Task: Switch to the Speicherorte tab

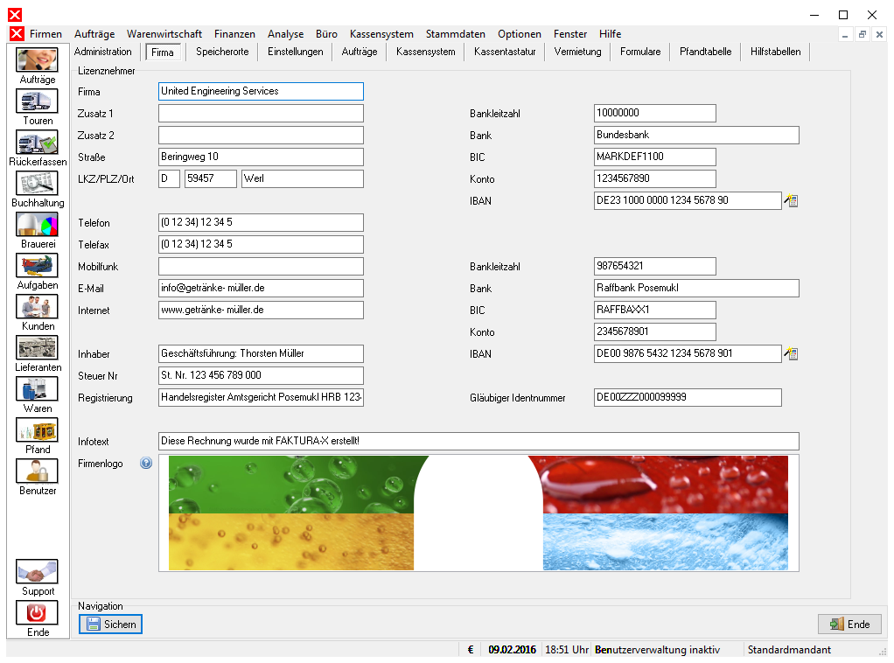Action: click(222, 52)
